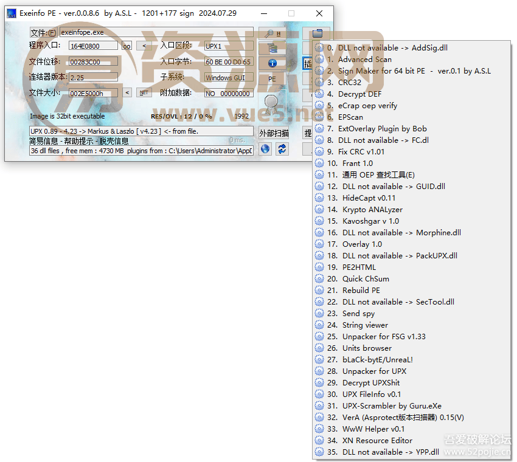This screenshot has width=517, height=462.
Task: Open UPX FileInfo v0.1 plugin
Action: click(x=411, y=394)
